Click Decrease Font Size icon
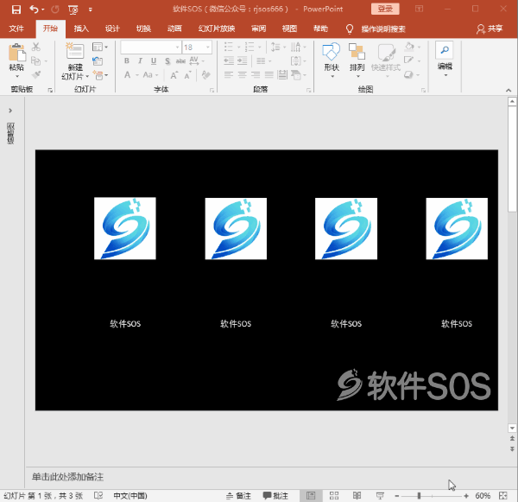 [187, 75]
